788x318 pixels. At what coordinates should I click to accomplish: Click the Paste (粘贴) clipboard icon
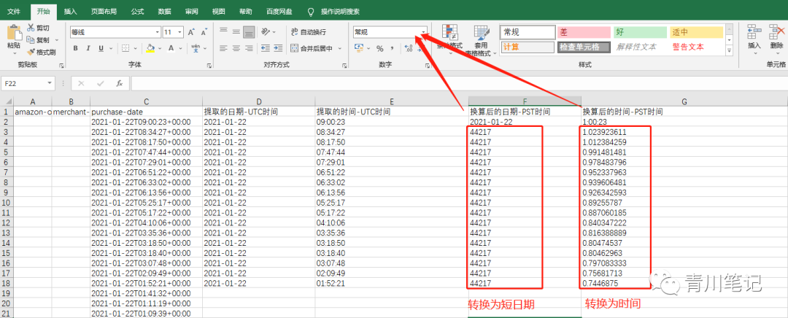[14, 33]
